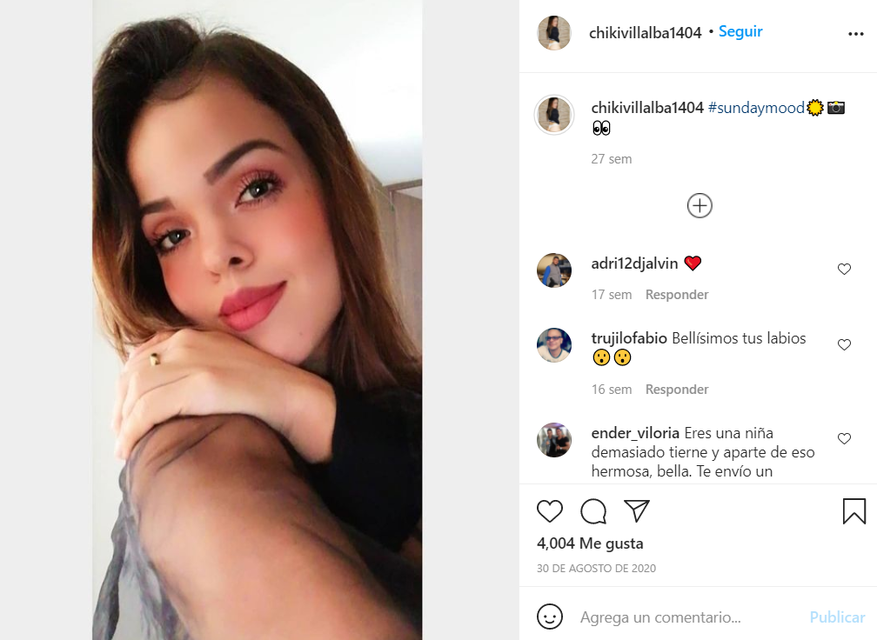Like adri12djalvin's comment
The image size is (877, 640).
coord(844,269)
